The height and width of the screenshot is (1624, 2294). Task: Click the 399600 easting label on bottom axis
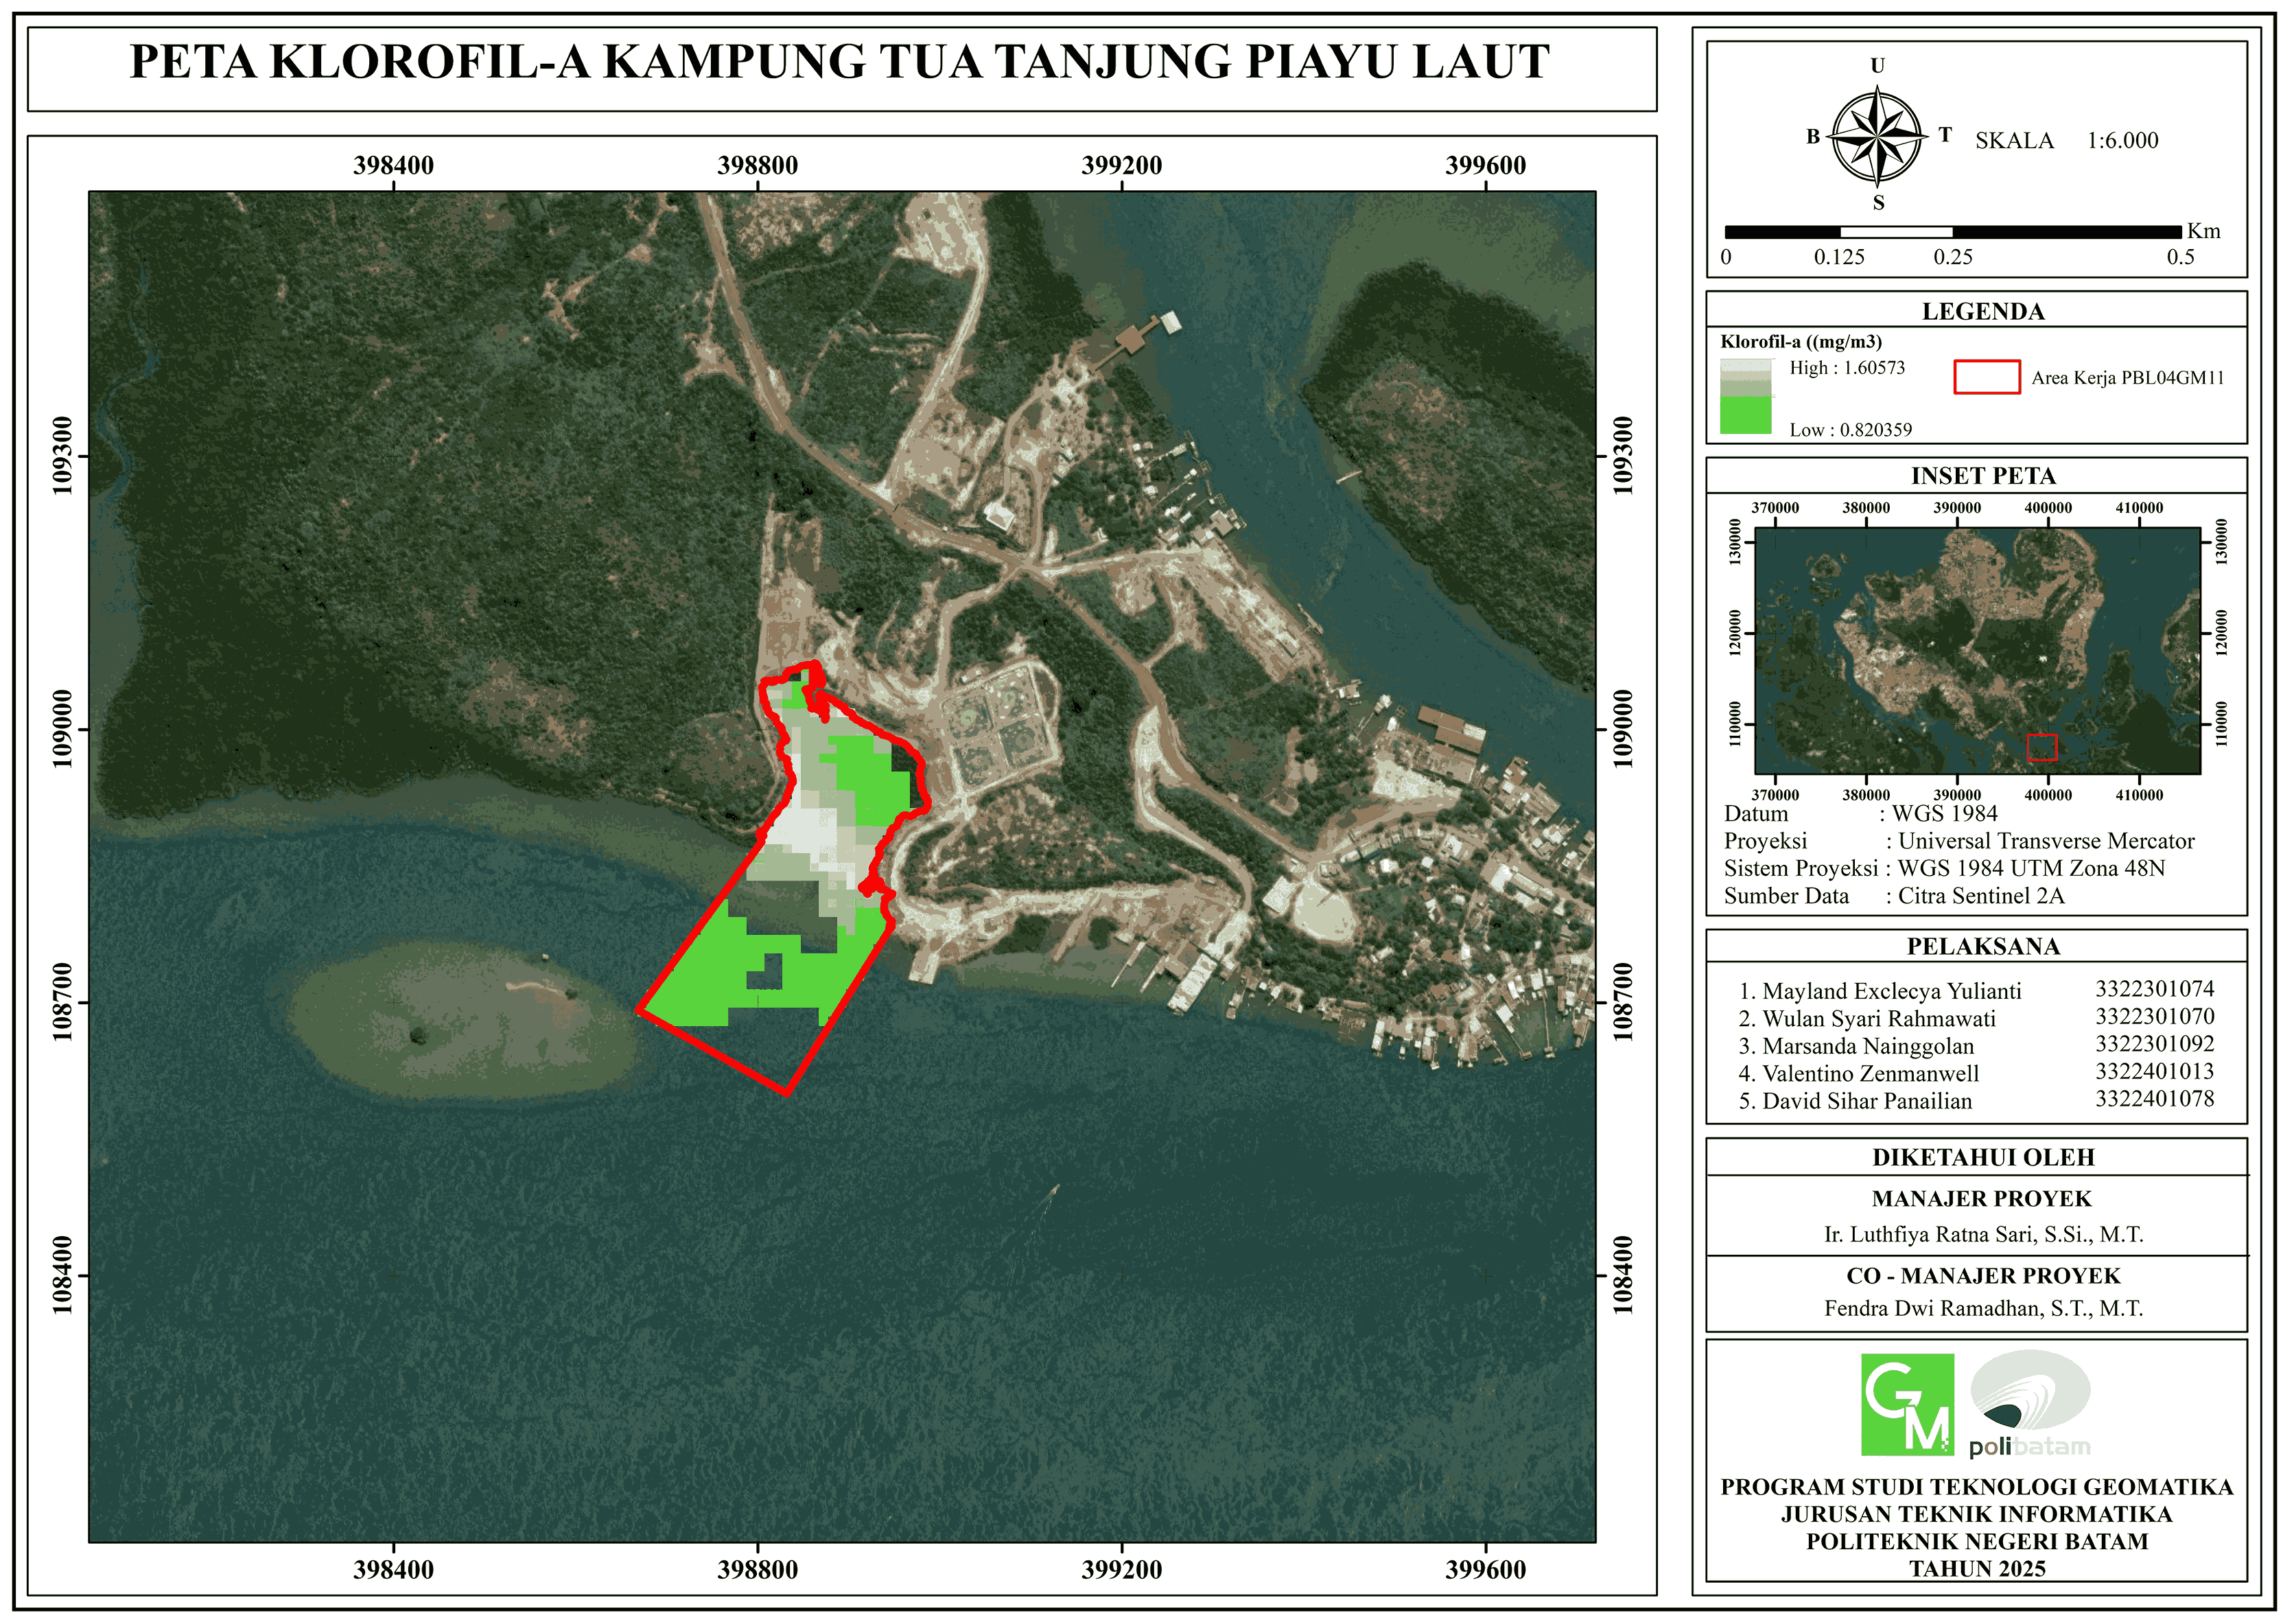pyautogui.click(x=1486, y=1570)
